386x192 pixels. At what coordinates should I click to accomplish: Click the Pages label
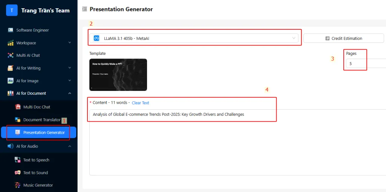click(351, 53)
